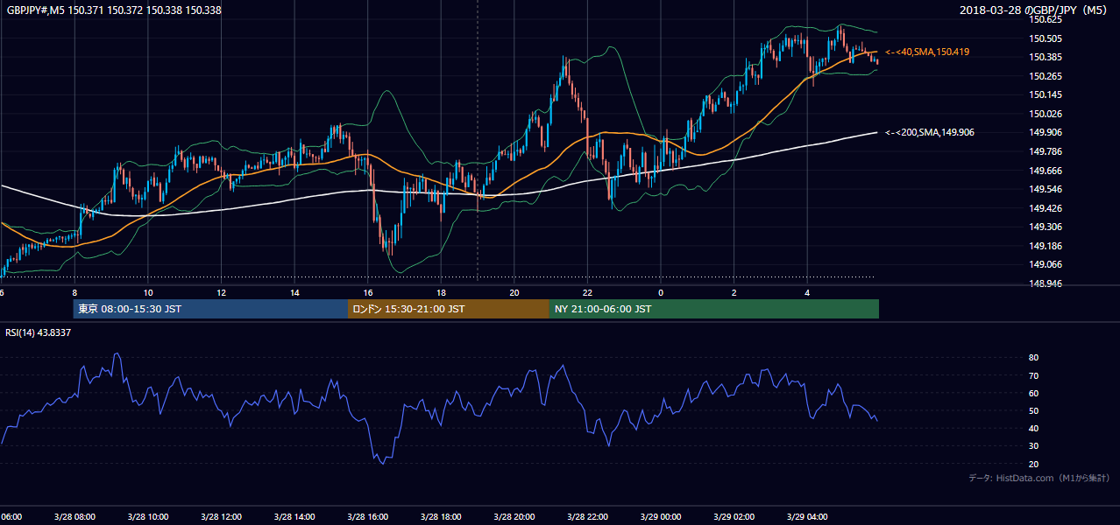Click price axis value 150.145
The image size is (1120, 525).
tap(1046, 95)
